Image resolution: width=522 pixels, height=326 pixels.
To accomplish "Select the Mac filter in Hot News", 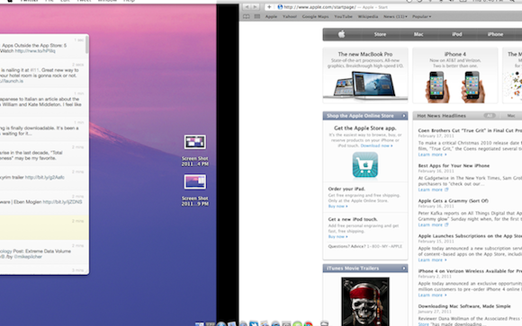I will 511,116.
